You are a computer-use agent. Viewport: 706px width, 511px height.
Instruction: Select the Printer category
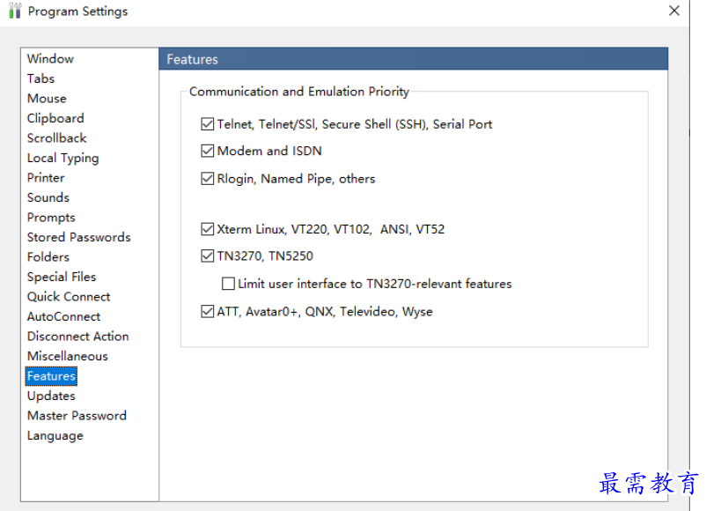pyautogui.click(x=46, y=178)
